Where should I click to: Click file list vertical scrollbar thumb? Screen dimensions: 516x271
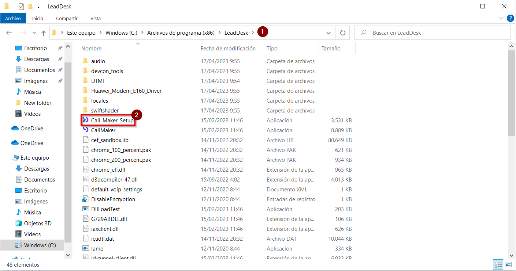[512, 93]
